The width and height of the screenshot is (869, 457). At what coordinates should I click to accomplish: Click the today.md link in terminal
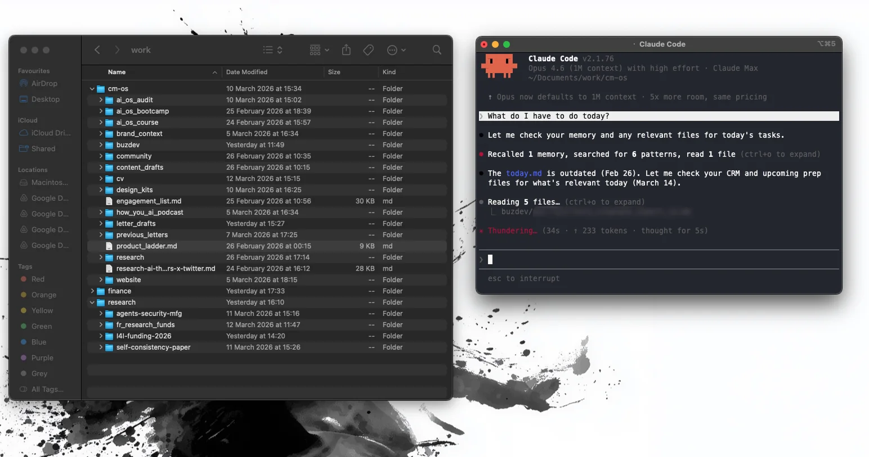(x=523, y=173)
